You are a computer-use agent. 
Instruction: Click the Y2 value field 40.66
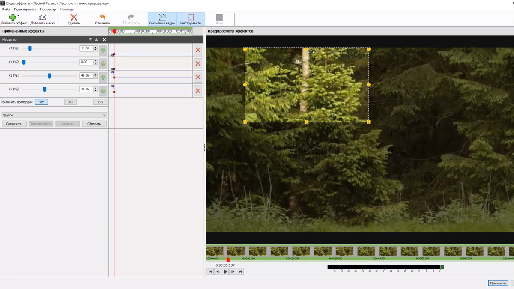(86, 89)
